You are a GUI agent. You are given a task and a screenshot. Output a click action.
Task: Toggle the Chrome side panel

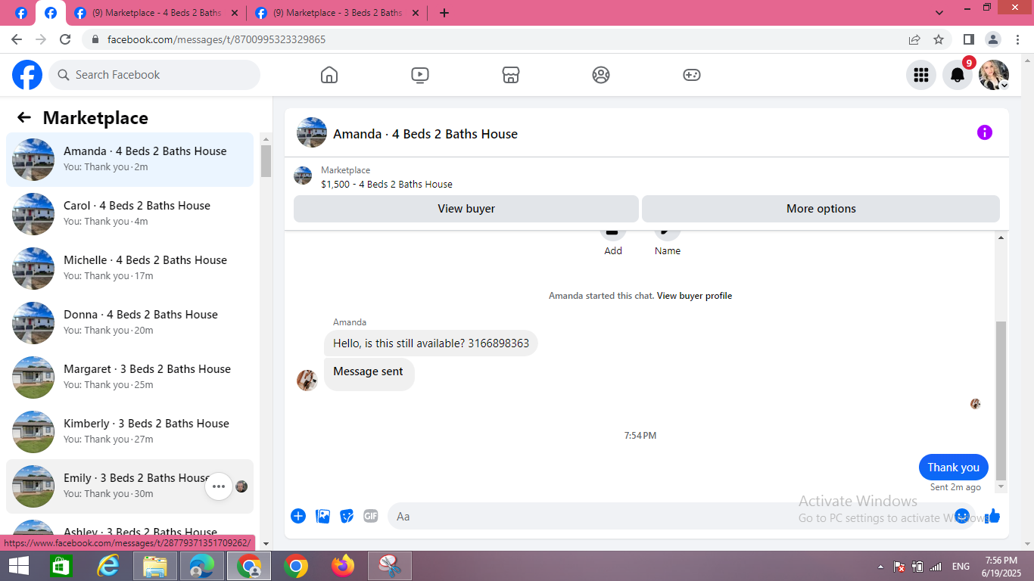[968, 39]
